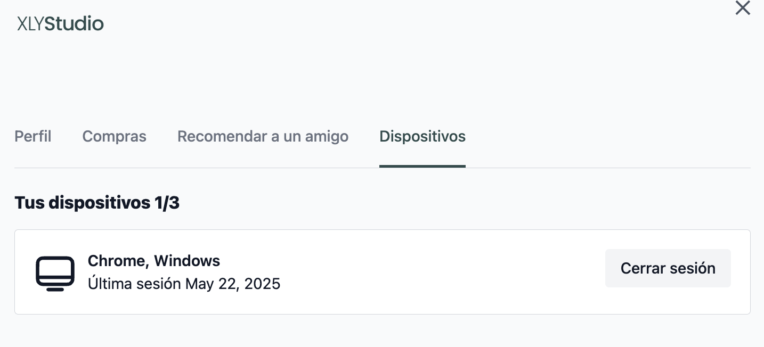The height and width of the screenshot is (347, 764).
Task: Click the XLYStudio logo
Action: click(60, 24)
